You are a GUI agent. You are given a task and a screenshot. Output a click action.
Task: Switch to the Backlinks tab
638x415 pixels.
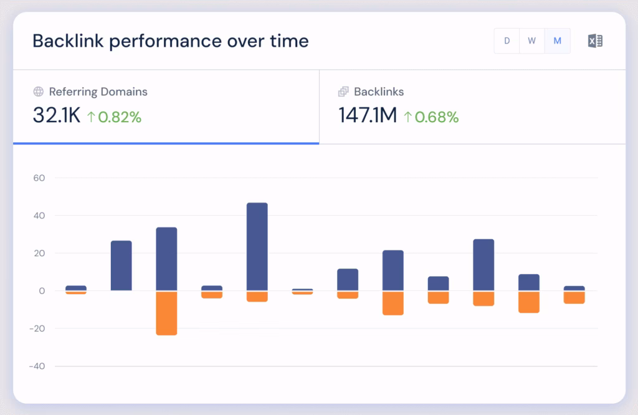coord(379,92)
